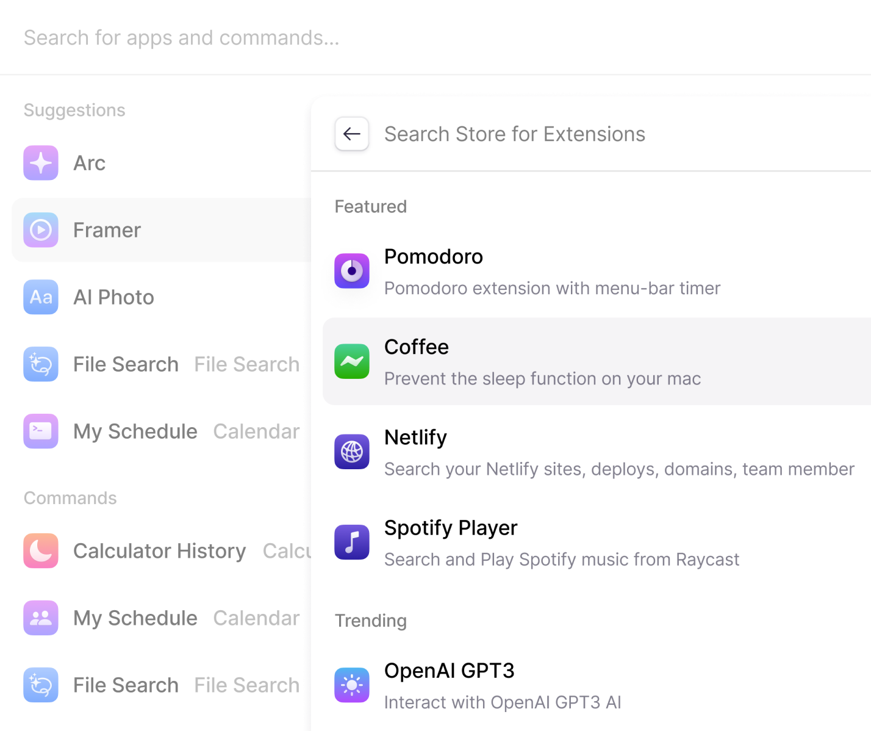
Task: Click the green Coffee extension icon
Action: click(x=352, y=361)
